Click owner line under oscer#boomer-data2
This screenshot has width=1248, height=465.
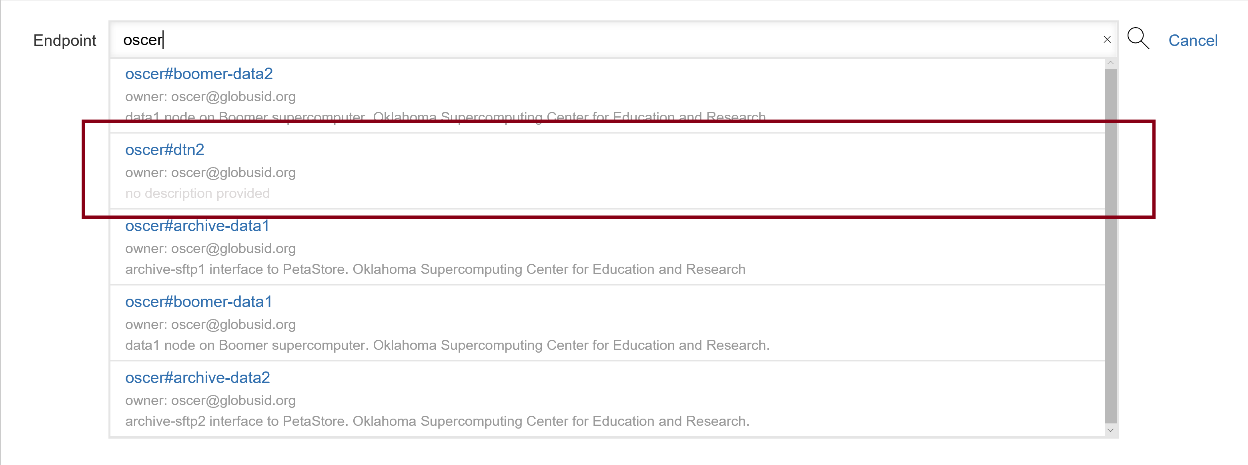[x=210, y=97]
